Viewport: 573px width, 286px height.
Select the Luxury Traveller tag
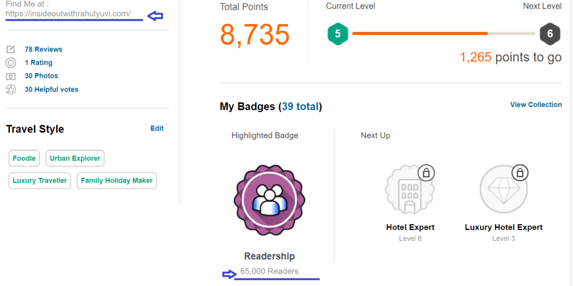tap(40, 181)
